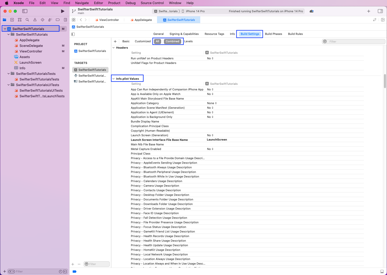Change Run unifdef on Product Headers value
The height and width of the screenshot is (275, 387).
pyautogui.click(x=210, y=58)
